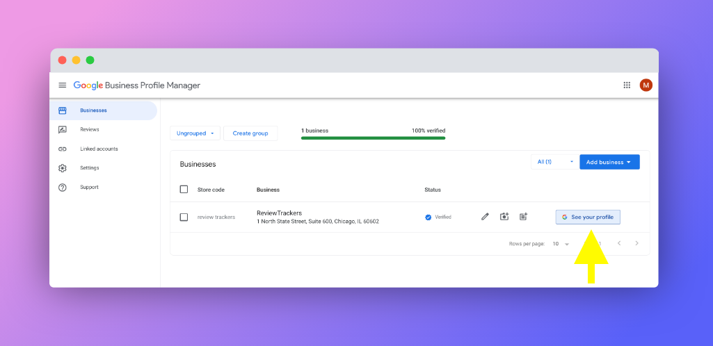Screen dimensions: 713x346
Task: Click the ReviewTrackers business name
Action: 279,213
